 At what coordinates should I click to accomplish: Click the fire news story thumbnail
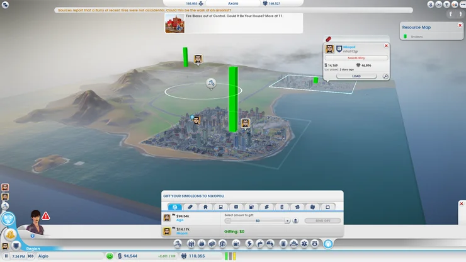[175, 23]
